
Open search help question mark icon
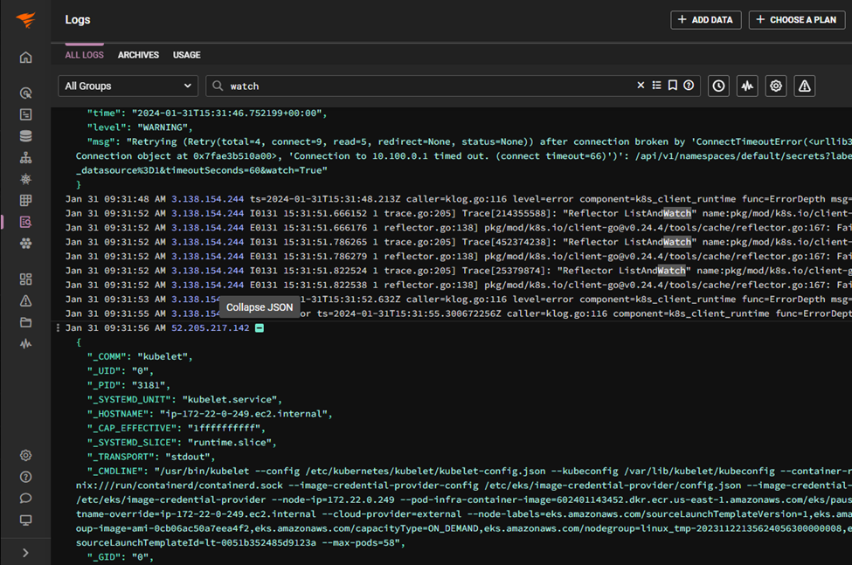689,86
